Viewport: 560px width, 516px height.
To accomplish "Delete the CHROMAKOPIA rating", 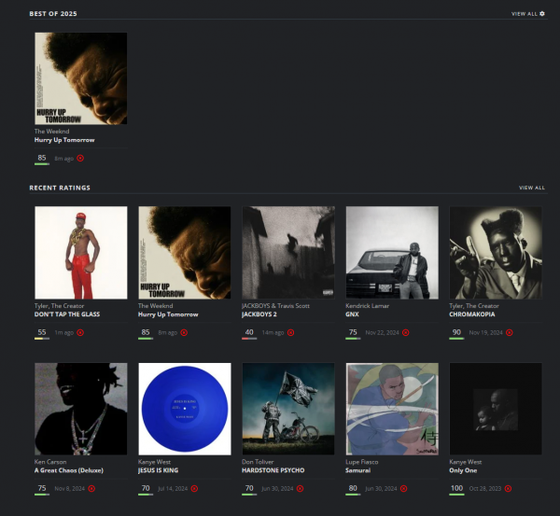I will 510,332.
